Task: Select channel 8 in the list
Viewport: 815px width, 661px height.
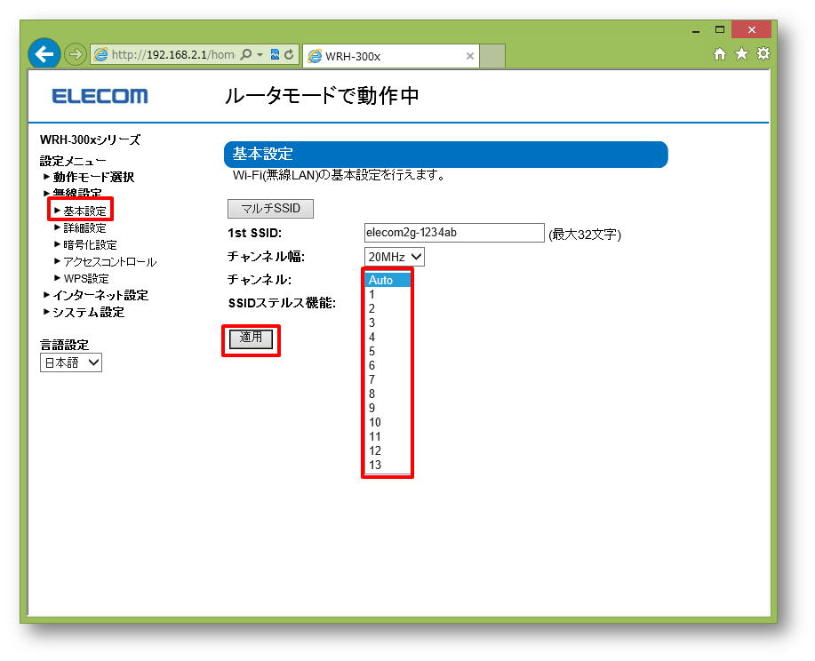Action: click(388, 394)
